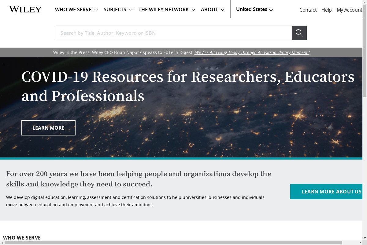The width and height of the screenshot is (367, 245).
Task: Go to My Account
Action: [x=349, y=10]
